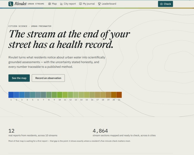Screen dimensions: 194x155
Task: Go to My journal
Action: 87,4
